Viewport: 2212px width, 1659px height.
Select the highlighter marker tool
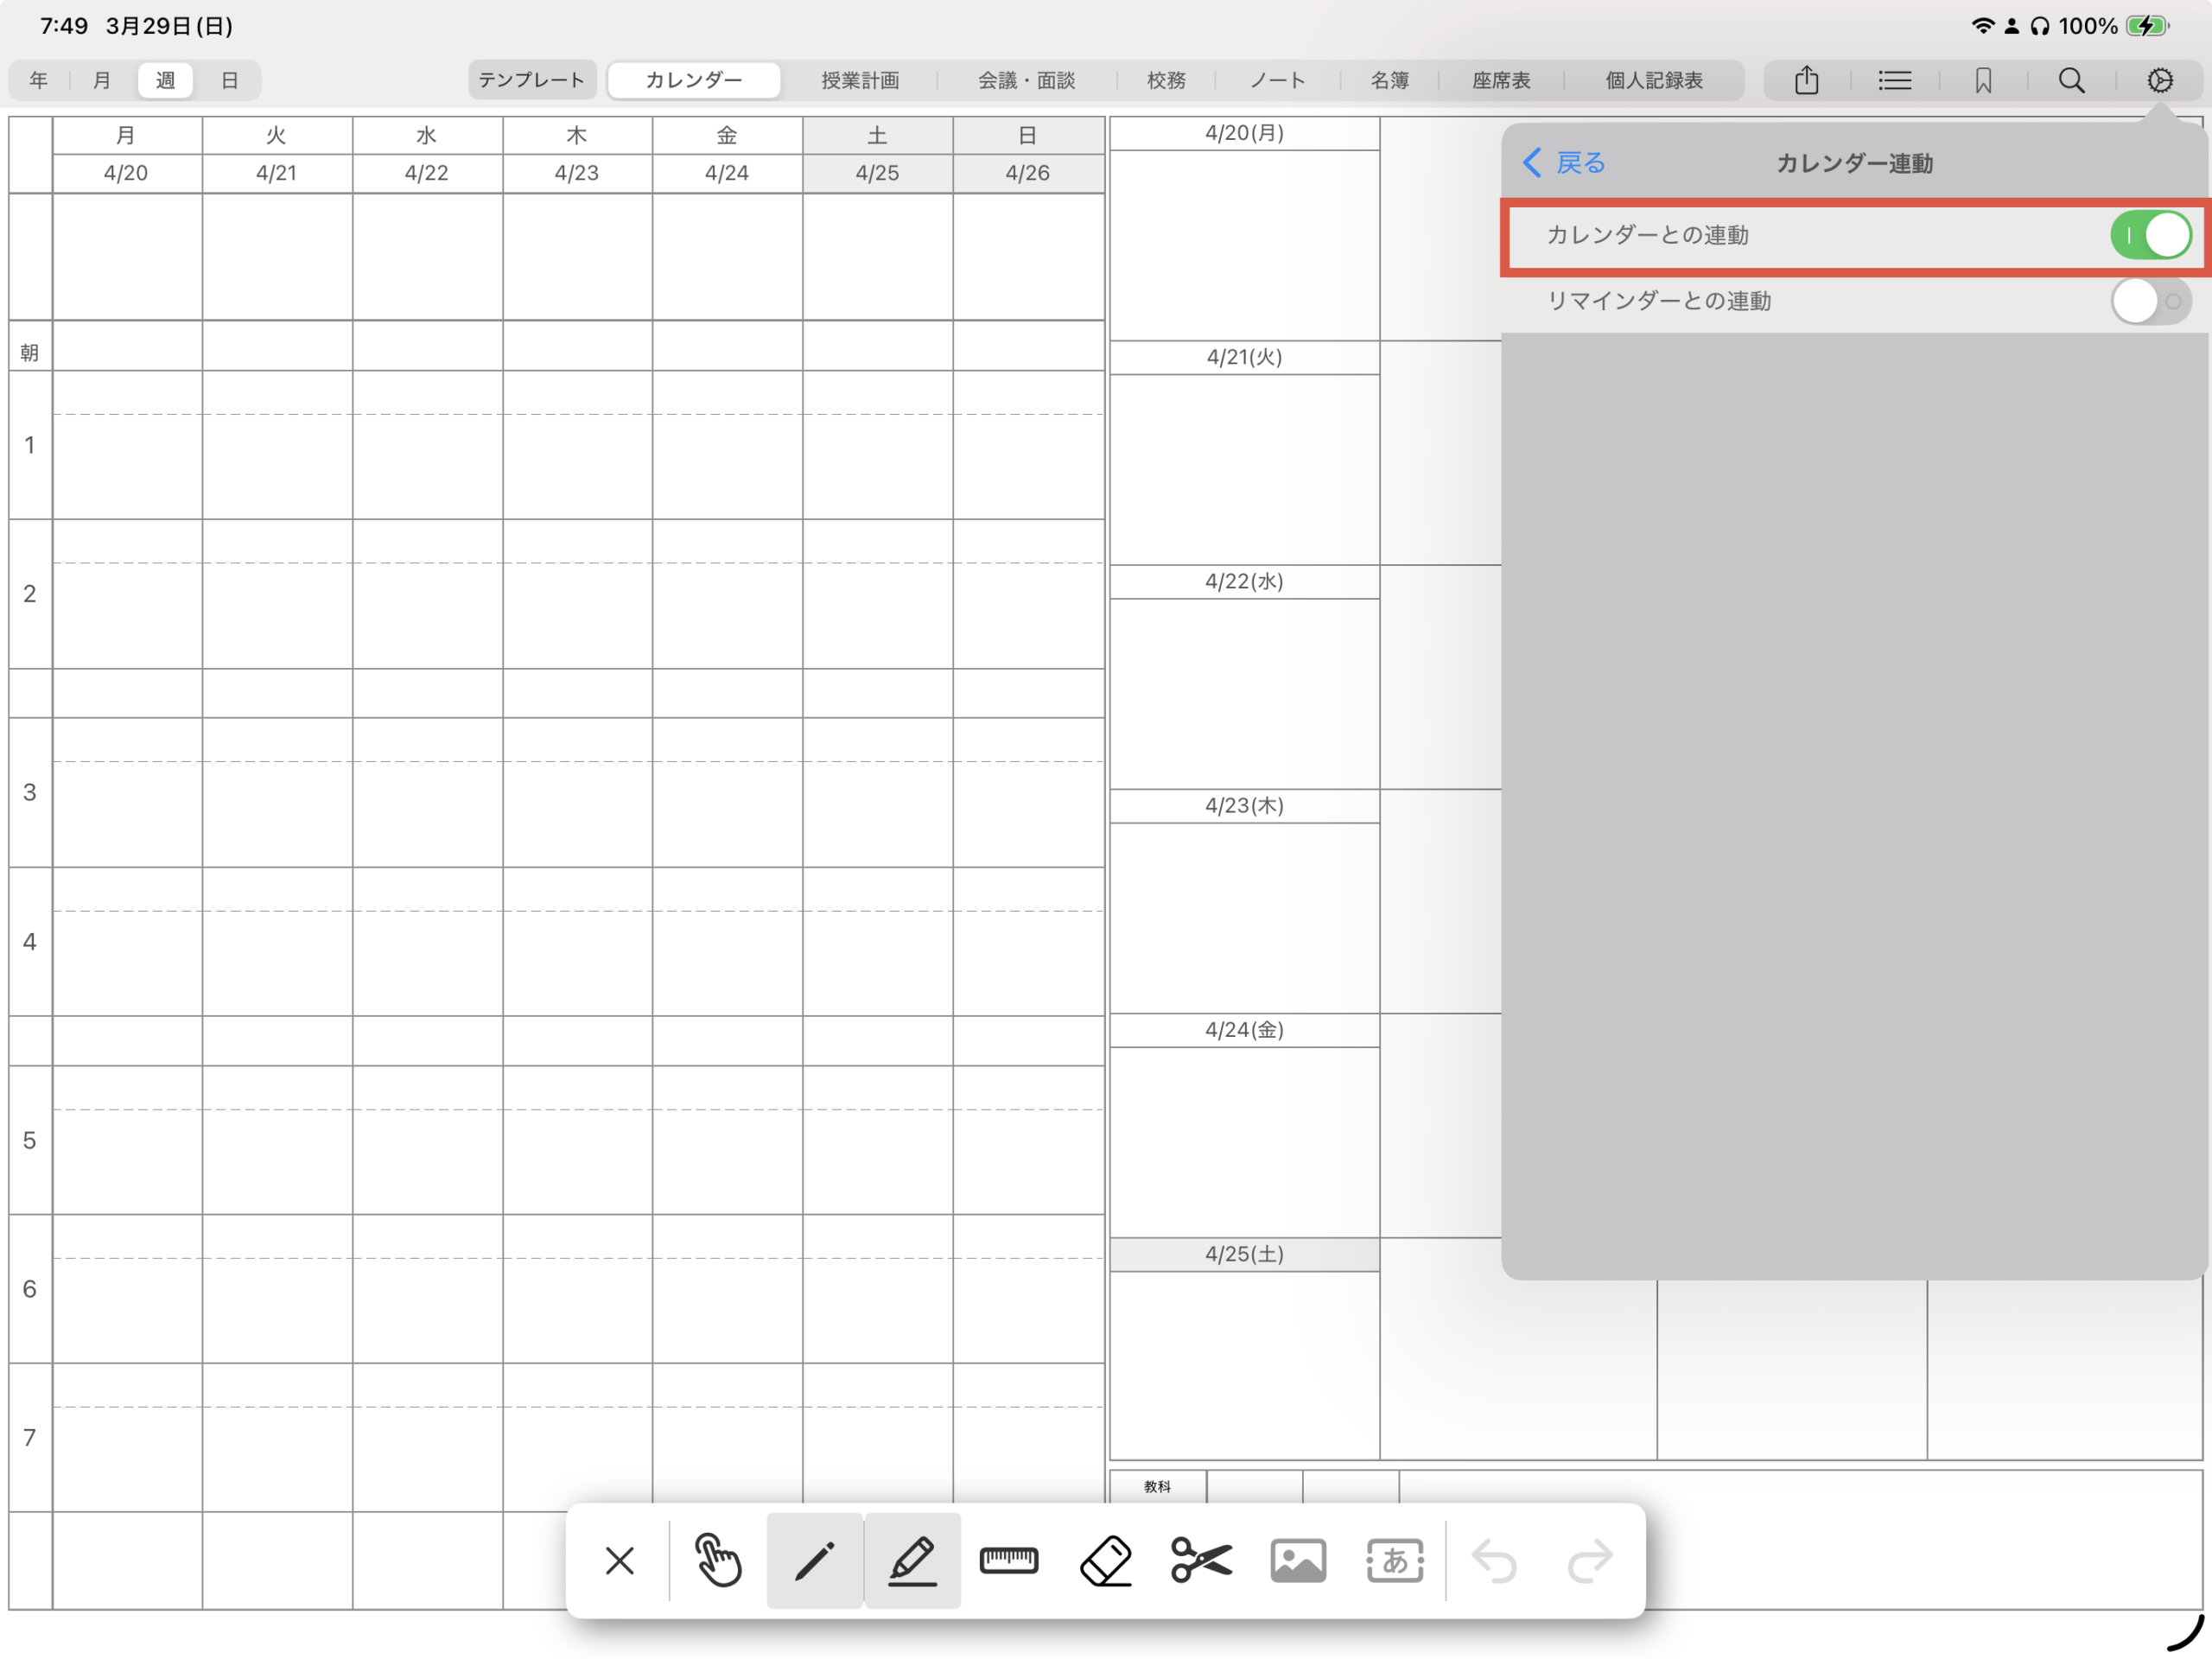click(912, 1560)
